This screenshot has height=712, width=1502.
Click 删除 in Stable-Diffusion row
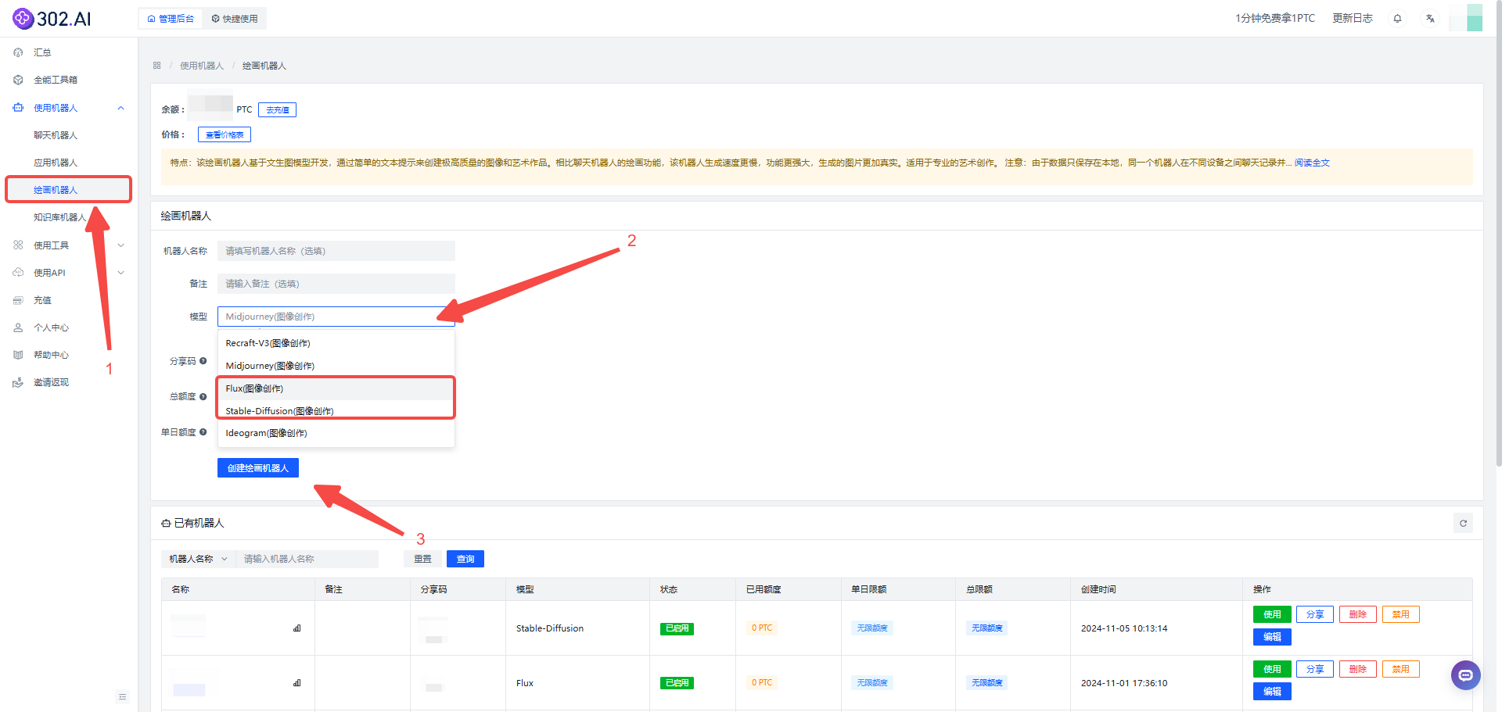1358,614
